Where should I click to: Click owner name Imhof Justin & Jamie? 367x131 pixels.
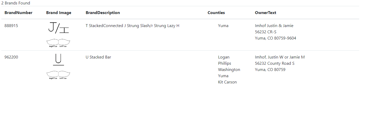tap(274, 26)
